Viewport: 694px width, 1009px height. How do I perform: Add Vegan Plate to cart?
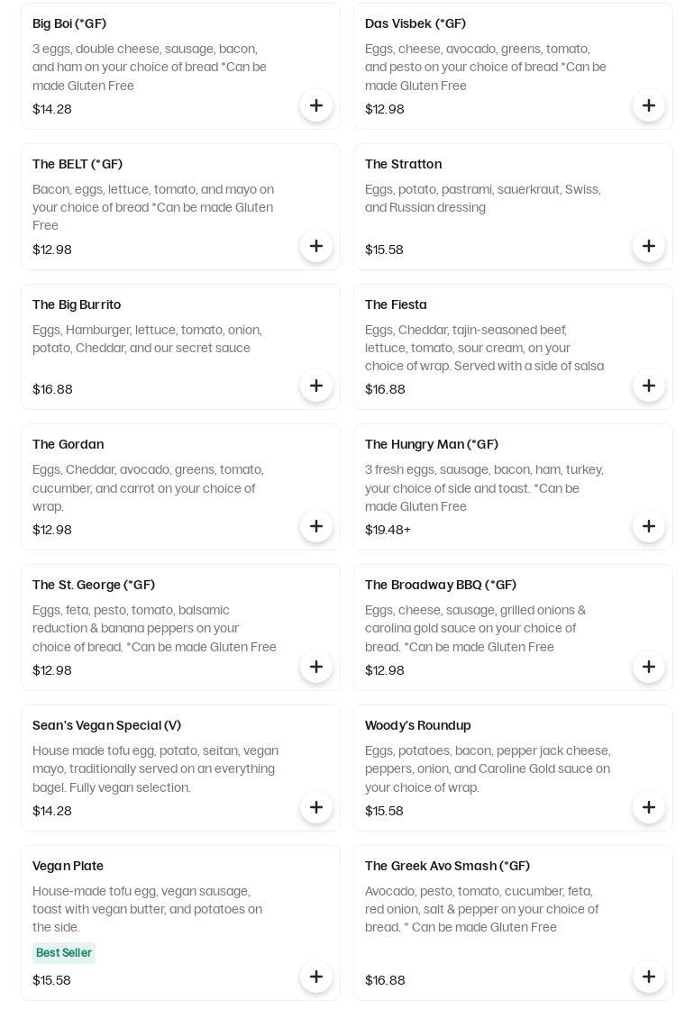(316, 977)
